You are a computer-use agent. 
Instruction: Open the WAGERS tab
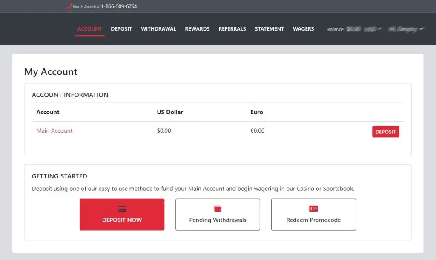[x=303, y=29]
